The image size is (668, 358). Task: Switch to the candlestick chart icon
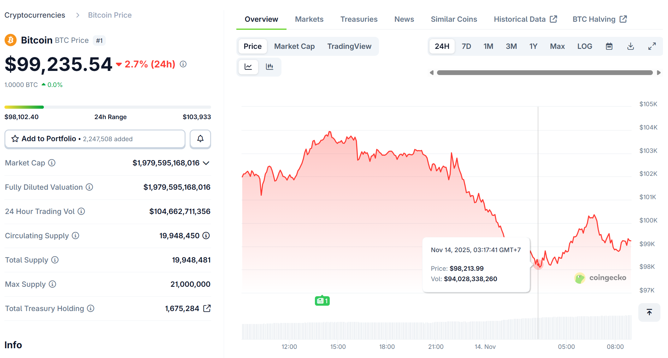tap(270, 67)
